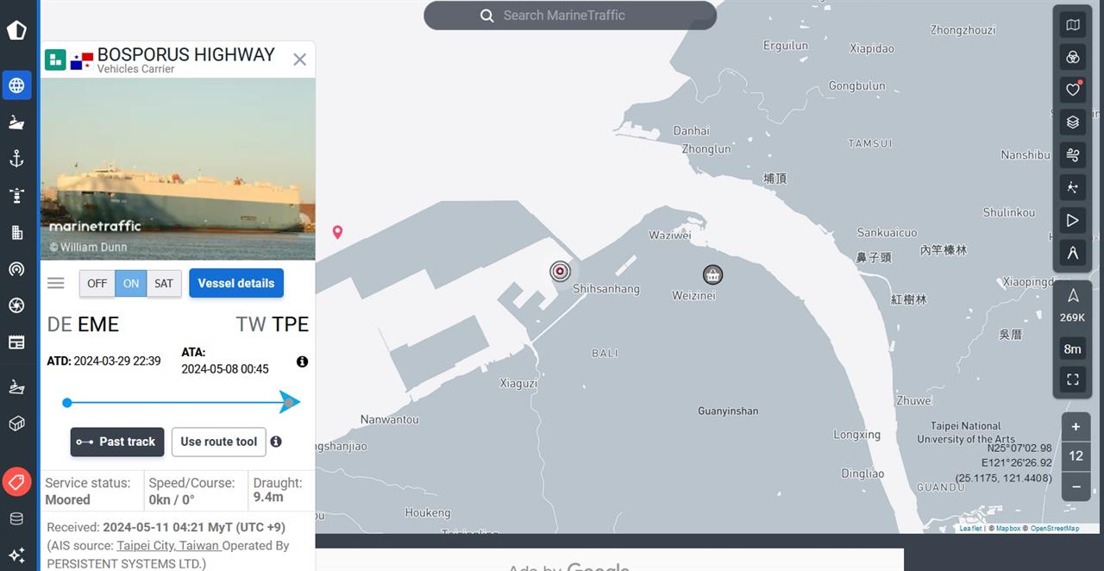Close the BOSPORUS HIGHWAY vessel panel
Screen dimensions: 1104x571
[x=299, y=60]
